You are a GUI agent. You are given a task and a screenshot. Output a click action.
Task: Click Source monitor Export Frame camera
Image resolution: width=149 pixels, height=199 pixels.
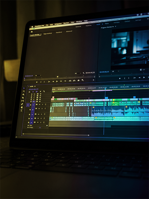(78, 80)
